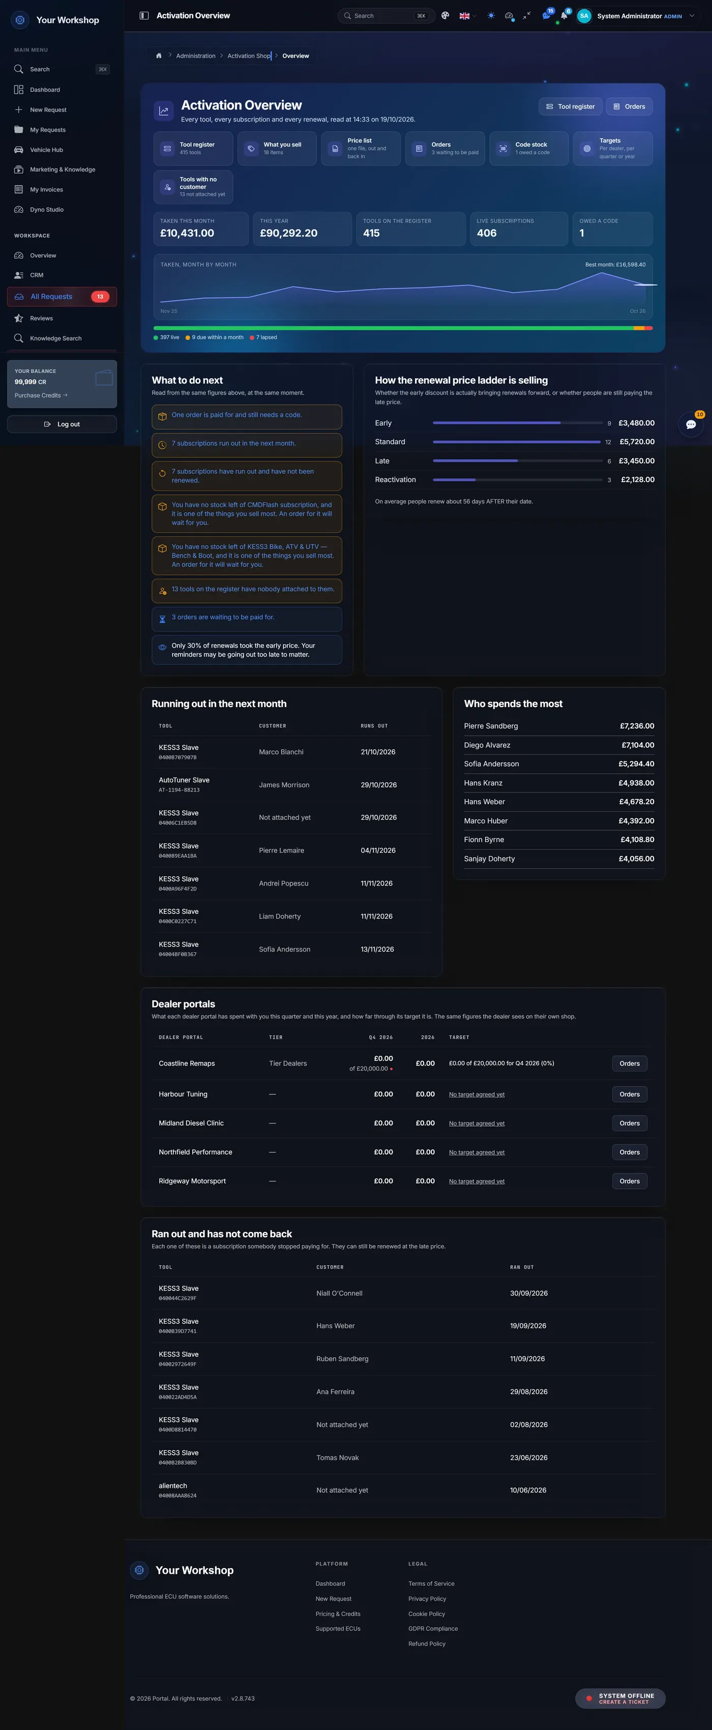Open '3 orders are waiting to be paid for'

[247, 619]
